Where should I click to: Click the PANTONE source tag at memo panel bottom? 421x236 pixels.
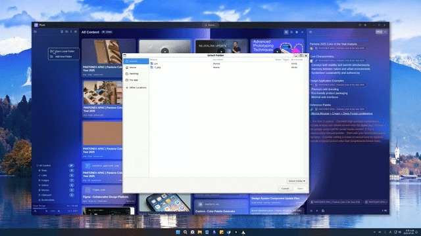coord(335,202)
